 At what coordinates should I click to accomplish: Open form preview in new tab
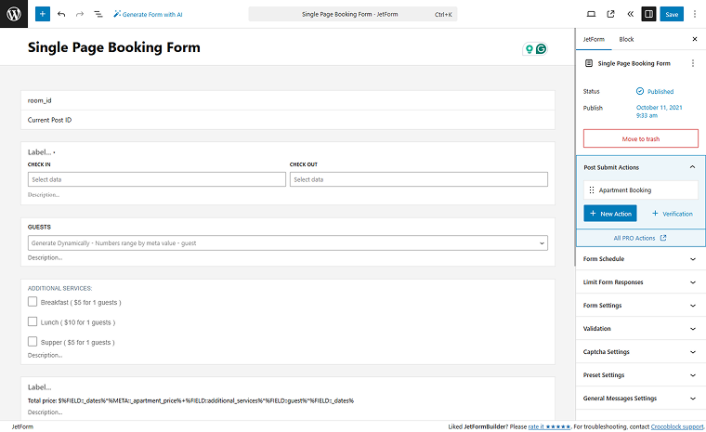pos(610,14)
